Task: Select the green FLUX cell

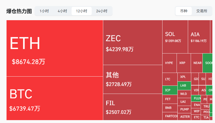Action: click(x=196, y=99)
